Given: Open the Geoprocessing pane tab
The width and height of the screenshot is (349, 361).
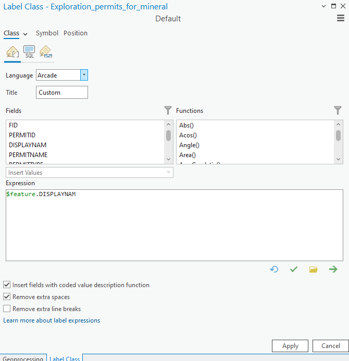Looking at the screenshot, I should [23, 358].
